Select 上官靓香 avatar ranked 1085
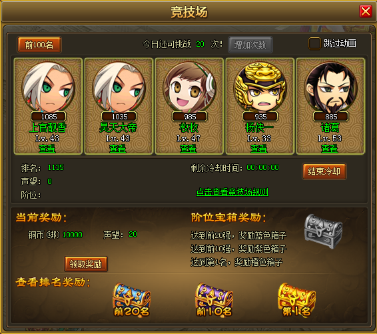This screenshot has width=377, height=334. (49, 87)
